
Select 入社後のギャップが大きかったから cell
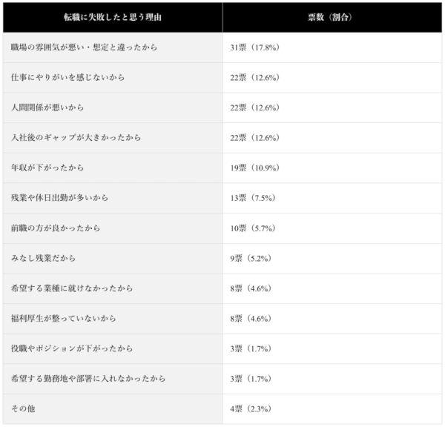coord(113,138)
